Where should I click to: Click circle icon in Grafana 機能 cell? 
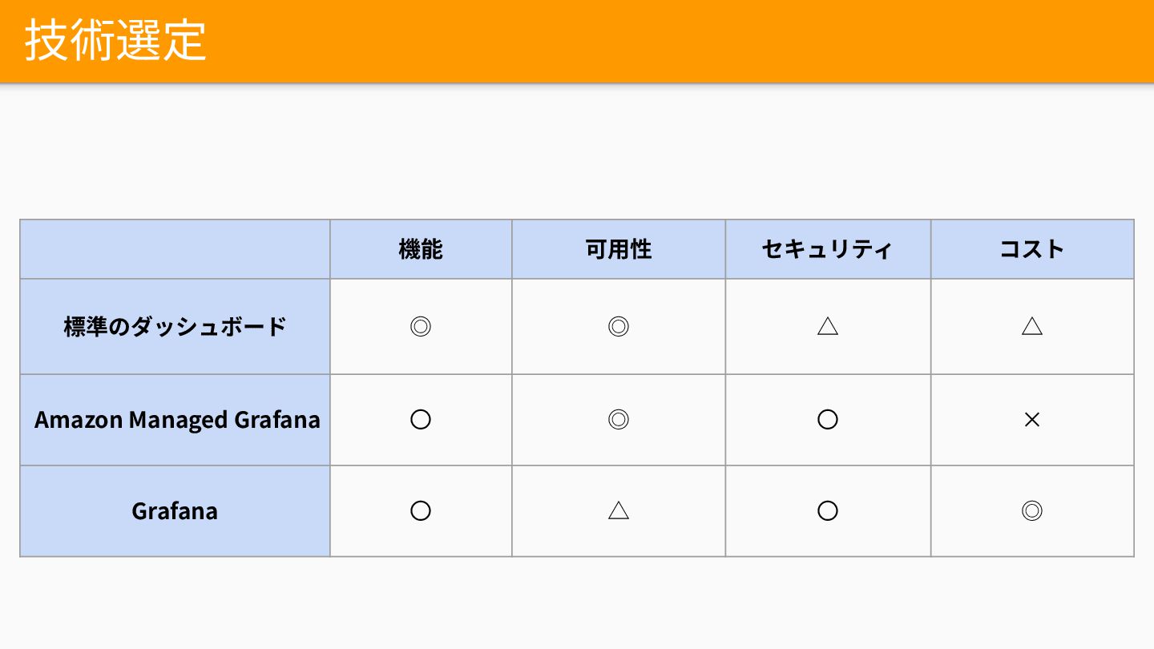click(421, 510)
